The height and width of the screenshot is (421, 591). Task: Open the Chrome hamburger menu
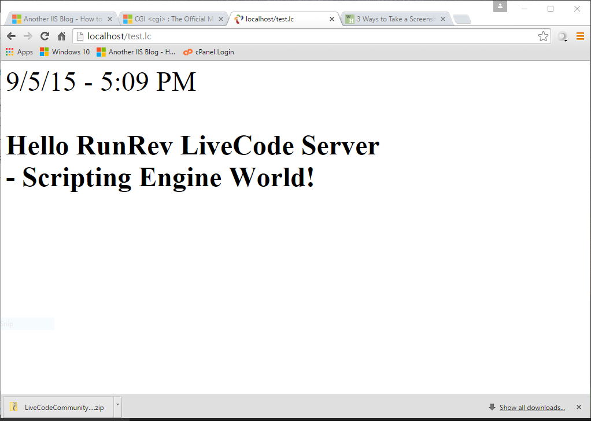tap(580, 36)
